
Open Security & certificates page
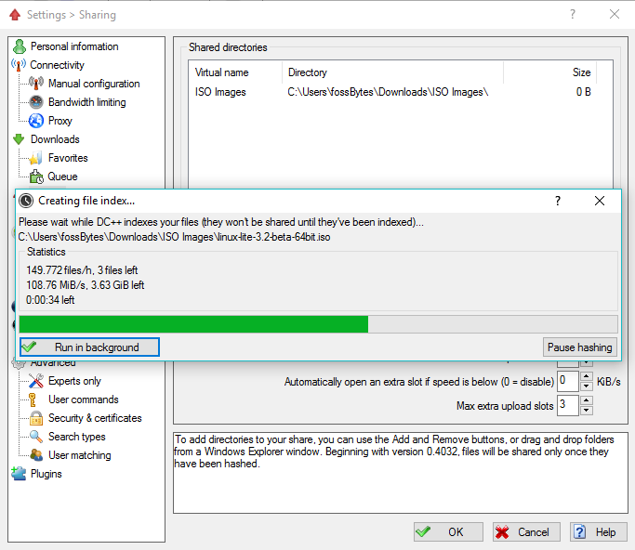[x=95, y=418]
